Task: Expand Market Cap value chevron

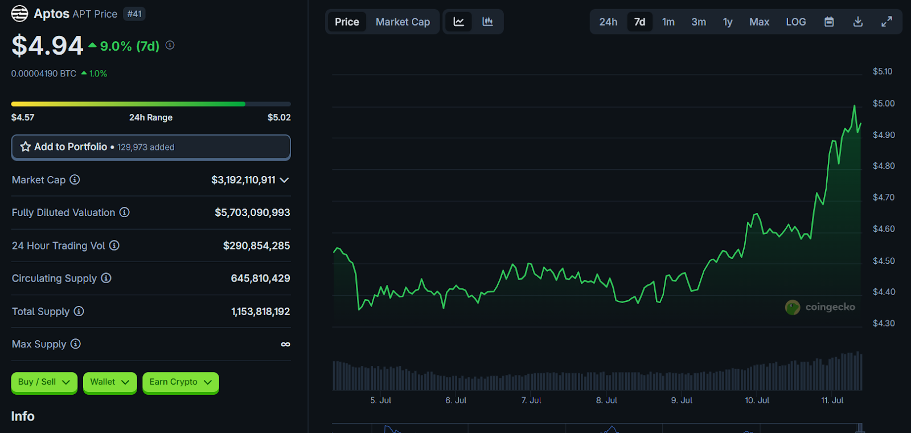Action: [x=285, y=180]
